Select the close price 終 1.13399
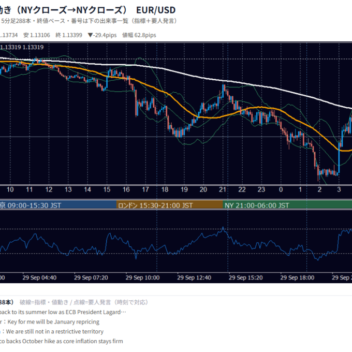The width and height of the screenshot is (352, 352). 69,35
